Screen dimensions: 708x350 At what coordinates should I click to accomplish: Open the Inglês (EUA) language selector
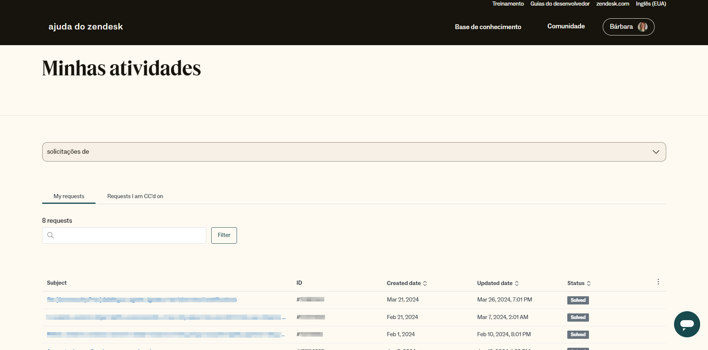(651, 4)
